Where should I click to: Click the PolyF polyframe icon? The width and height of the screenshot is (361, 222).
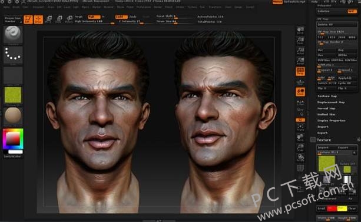coord(300,168)
